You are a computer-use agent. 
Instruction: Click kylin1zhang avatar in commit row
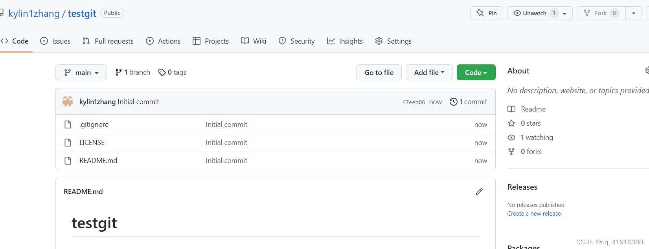pos(68,101)
